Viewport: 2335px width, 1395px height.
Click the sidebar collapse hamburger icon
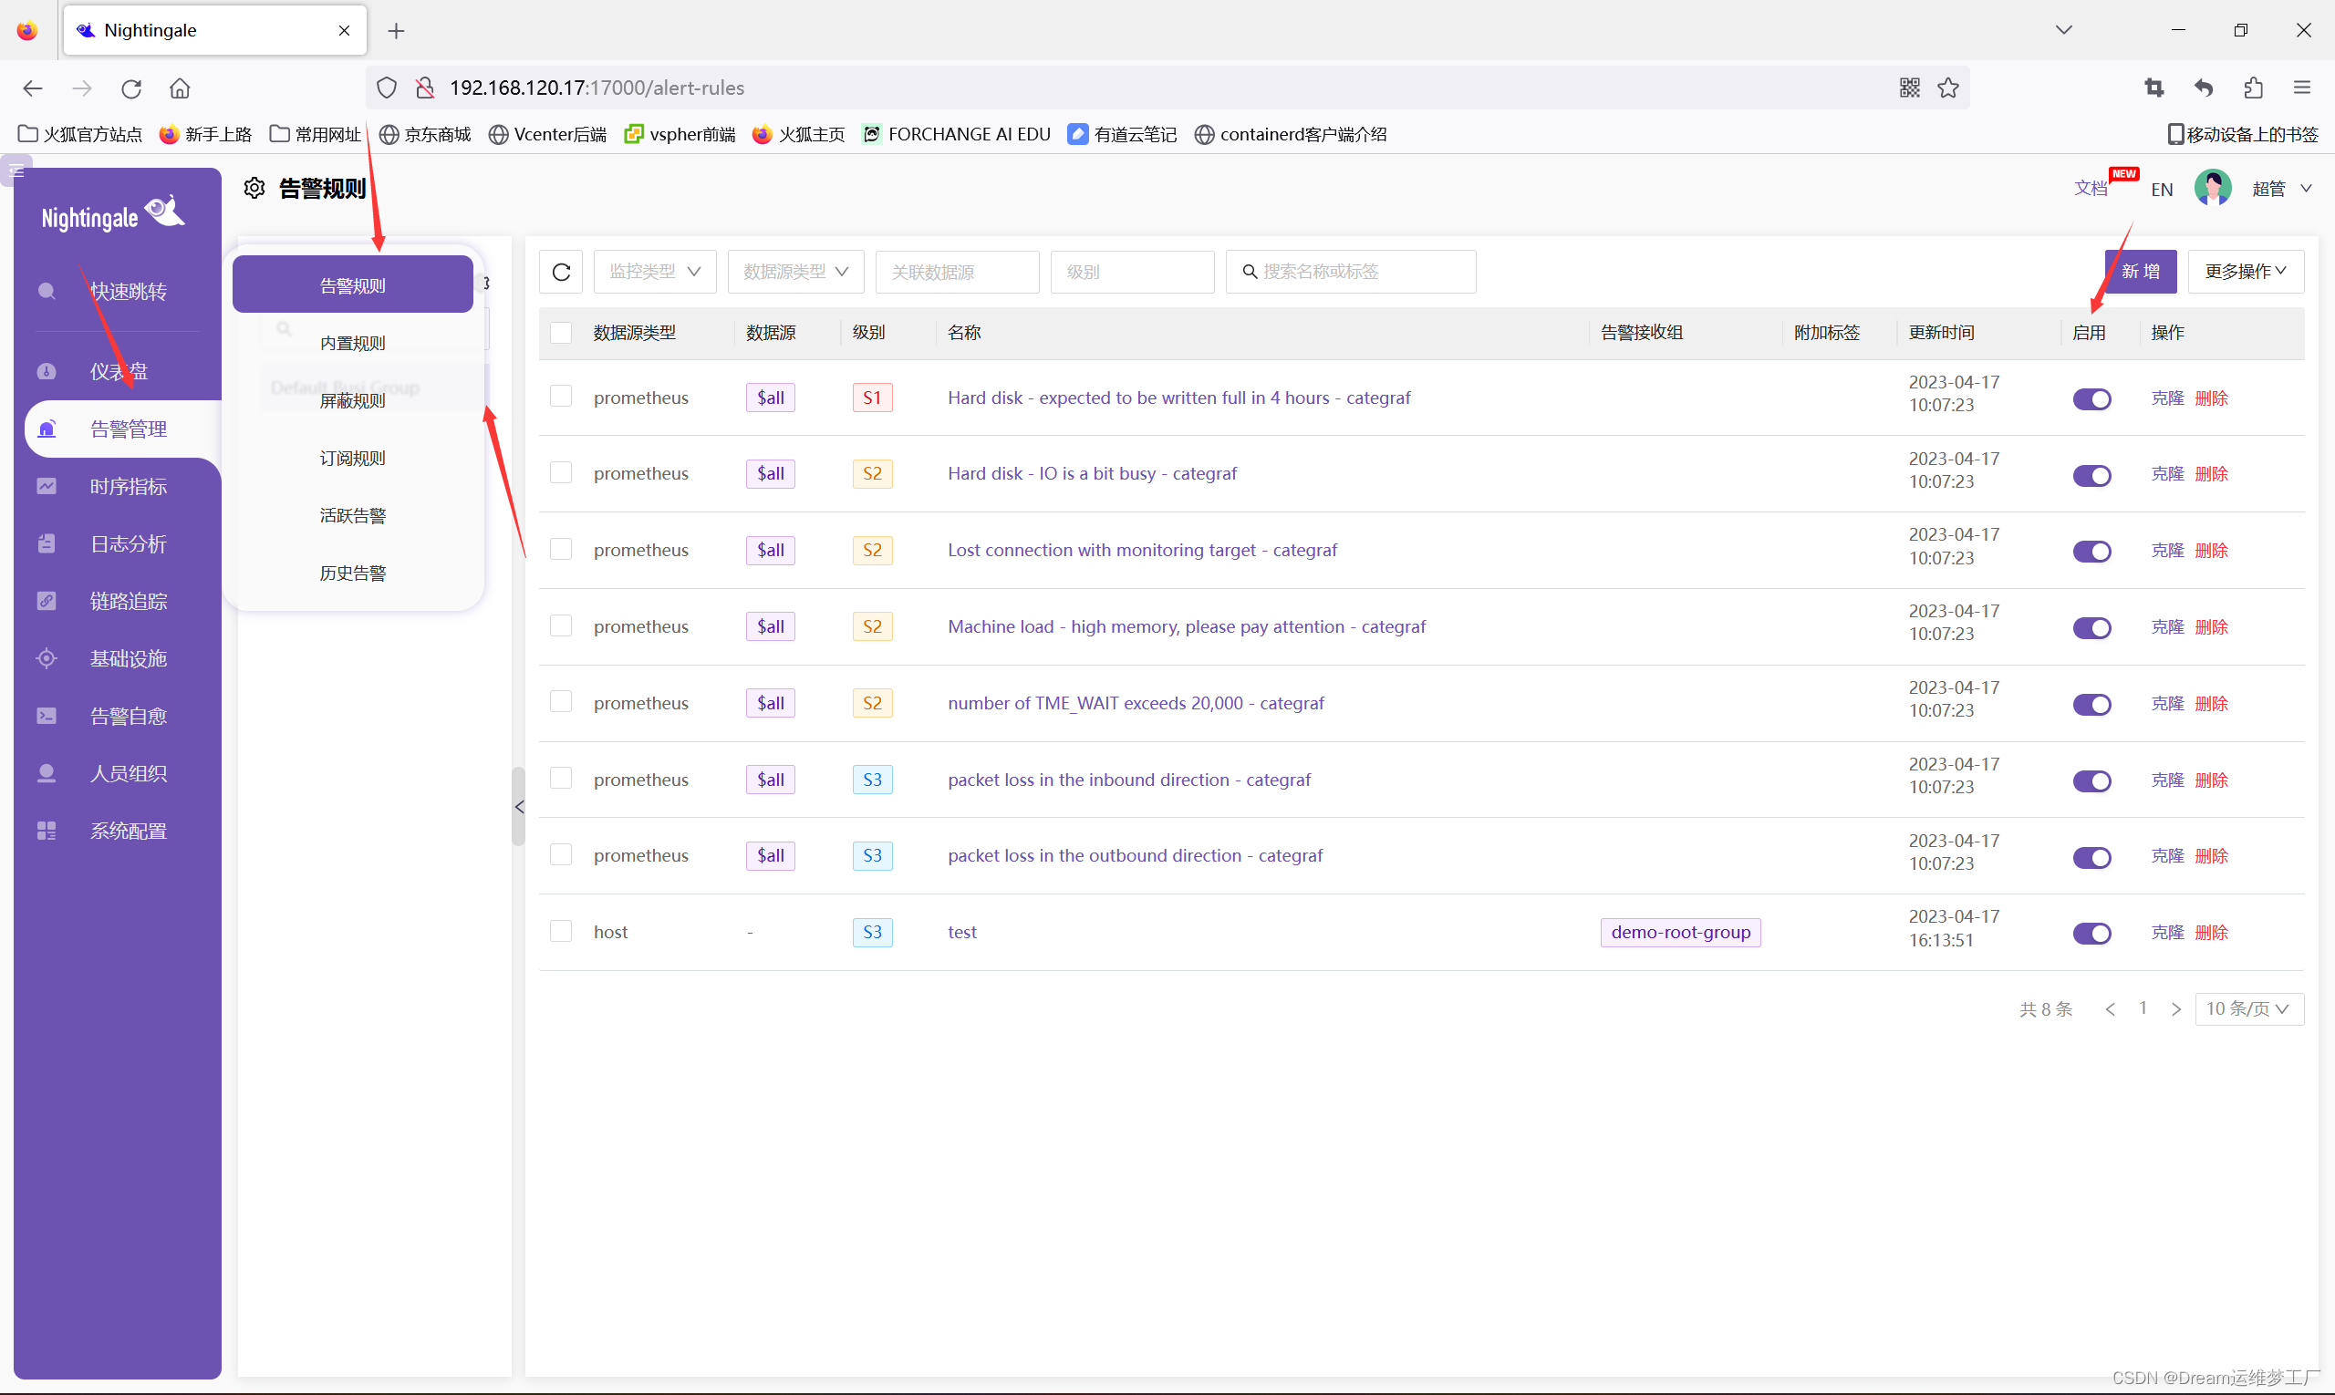16,170
